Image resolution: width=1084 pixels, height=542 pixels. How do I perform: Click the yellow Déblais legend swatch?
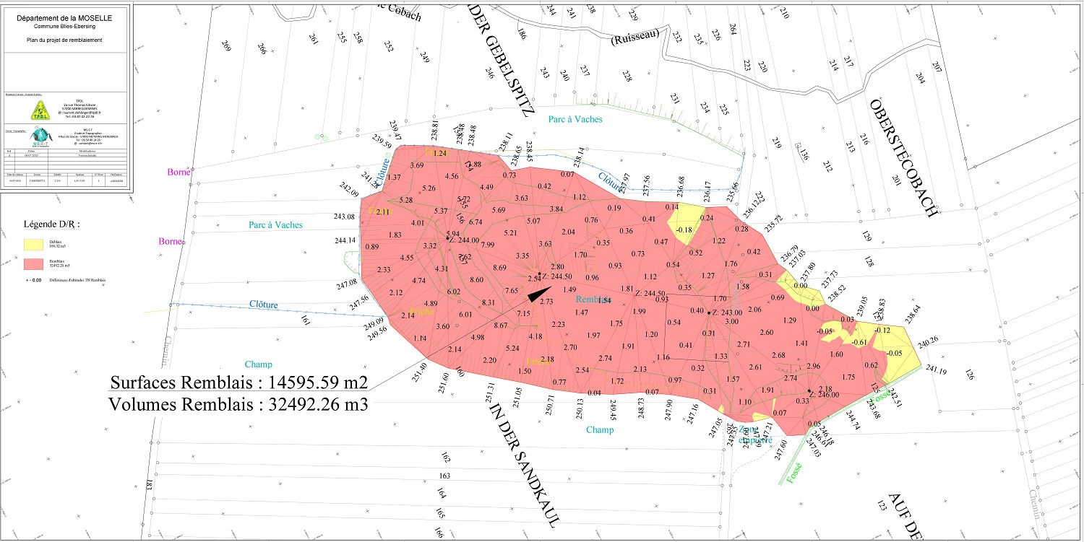(34, 245)
